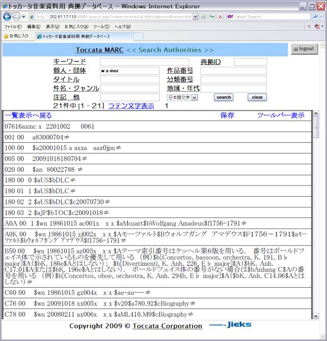Viewport: 327px width, 341px height.
Task: Click the 典拠ID input field
Action: [250, 62]
